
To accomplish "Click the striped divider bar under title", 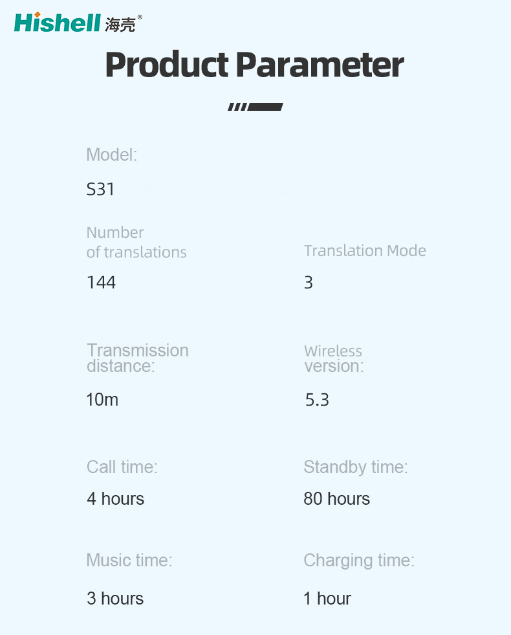I will click(255, 107).
